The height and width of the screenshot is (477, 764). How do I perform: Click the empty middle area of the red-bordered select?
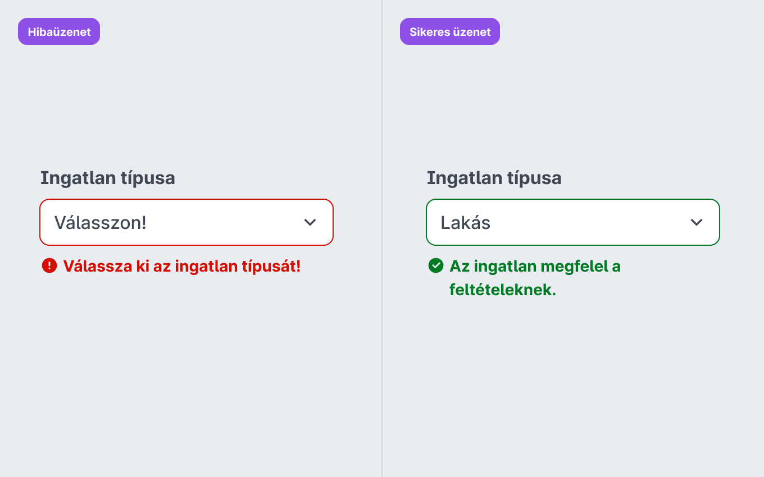click(x=225, y=222)
